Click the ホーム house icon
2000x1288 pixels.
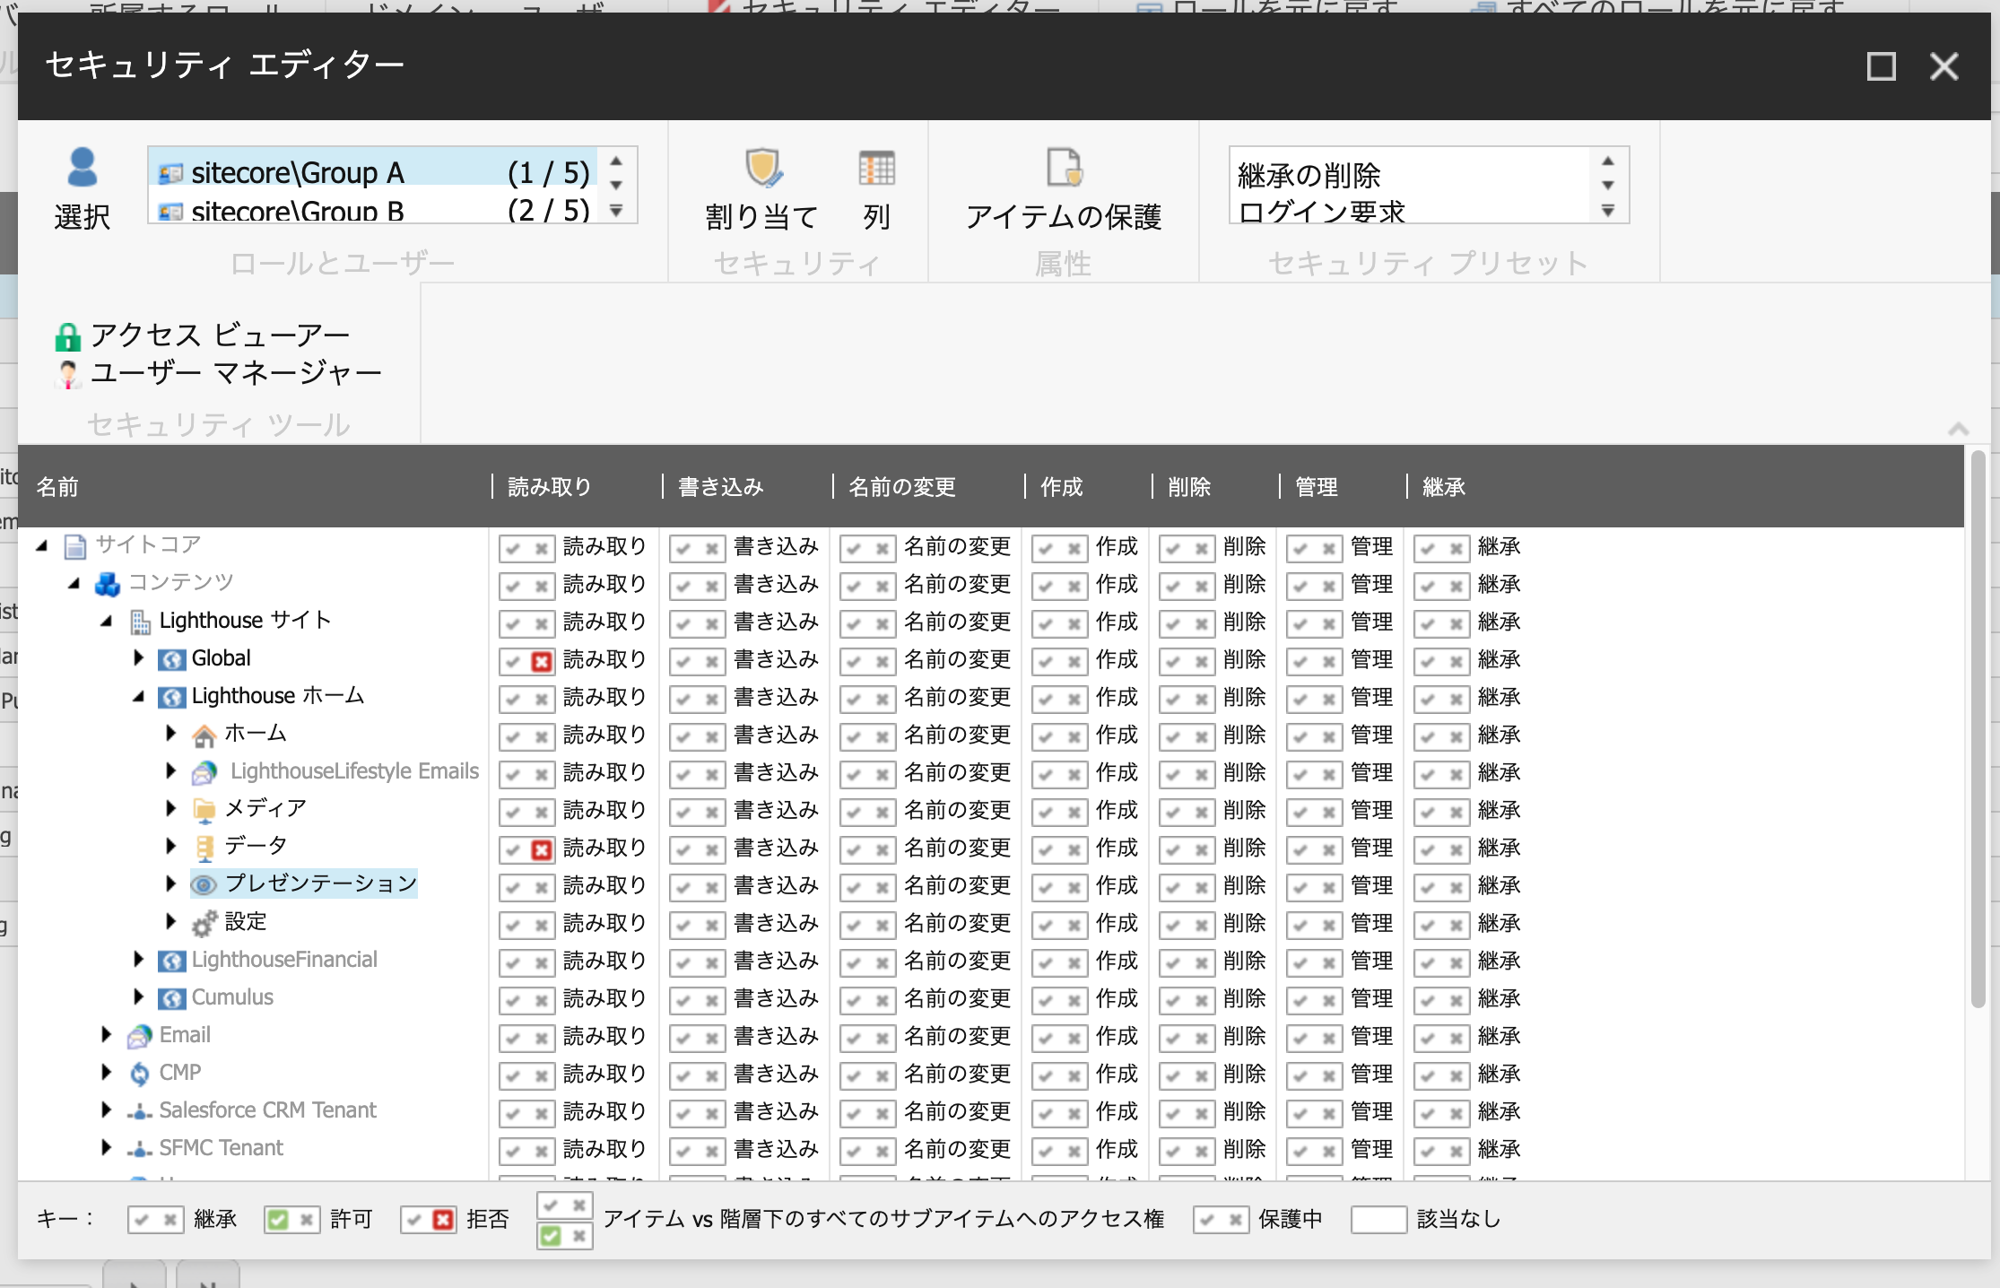click(x=204, y=735)
